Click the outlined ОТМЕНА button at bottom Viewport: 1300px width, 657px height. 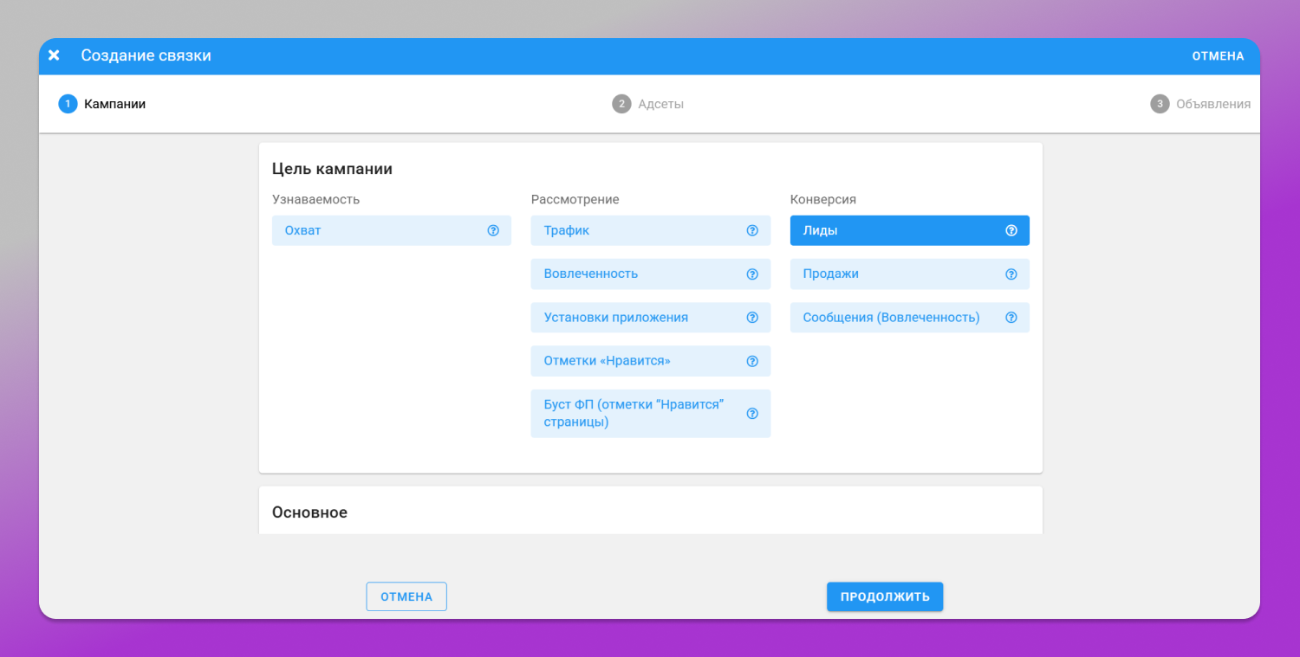coord(406,596)
